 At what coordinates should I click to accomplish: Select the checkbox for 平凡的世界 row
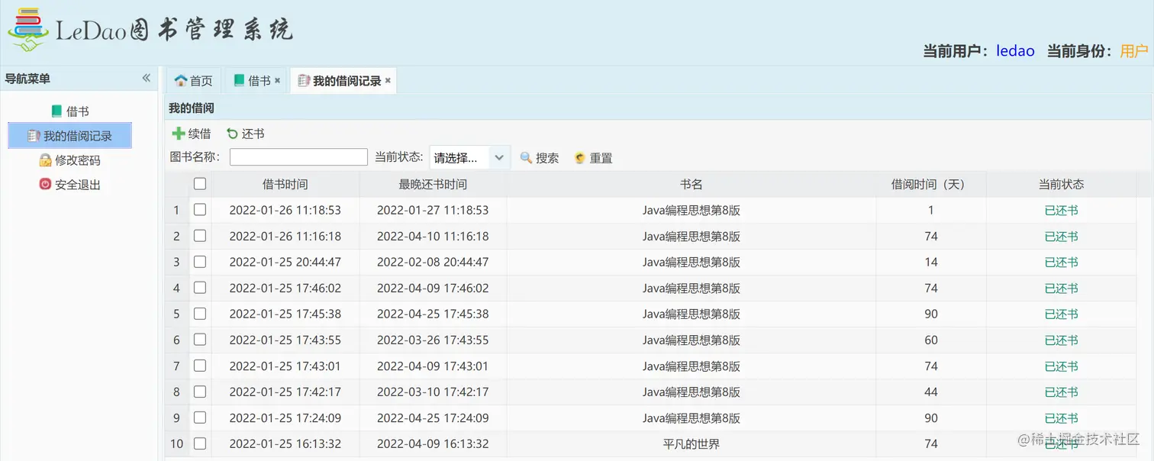click(200, 443)
